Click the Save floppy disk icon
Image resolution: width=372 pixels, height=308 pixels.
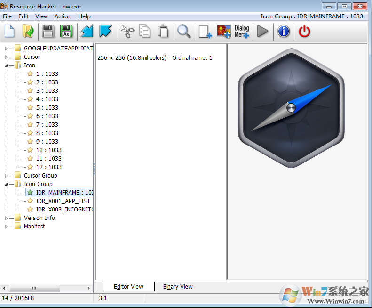point(48,32)
